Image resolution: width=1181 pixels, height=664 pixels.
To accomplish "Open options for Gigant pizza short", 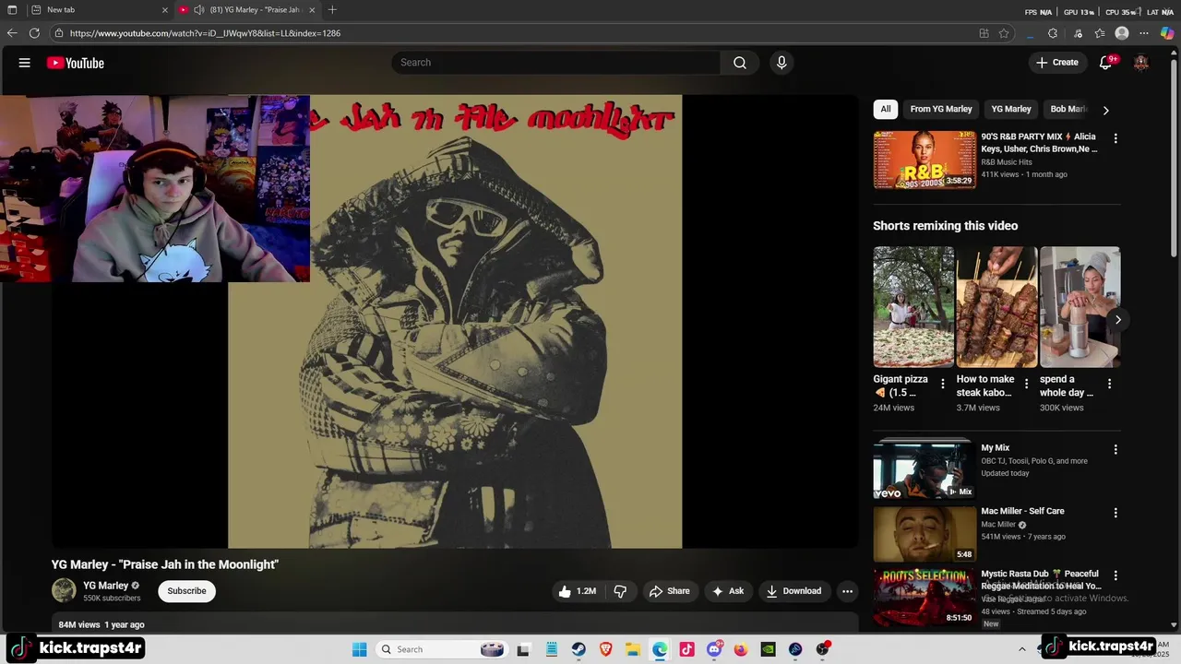I will [x=943, y=384].
